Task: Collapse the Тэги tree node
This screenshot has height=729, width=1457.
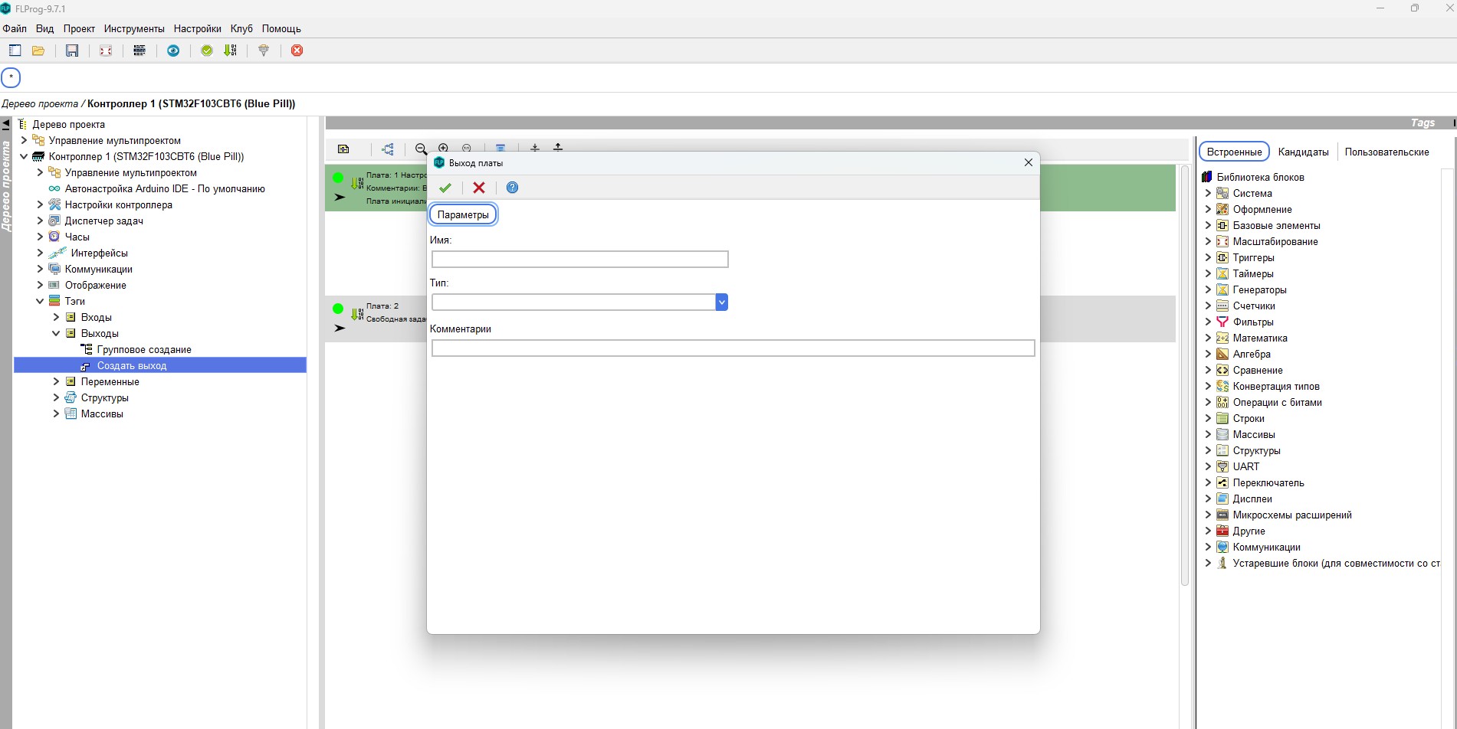Action: [x=40, y=301]
